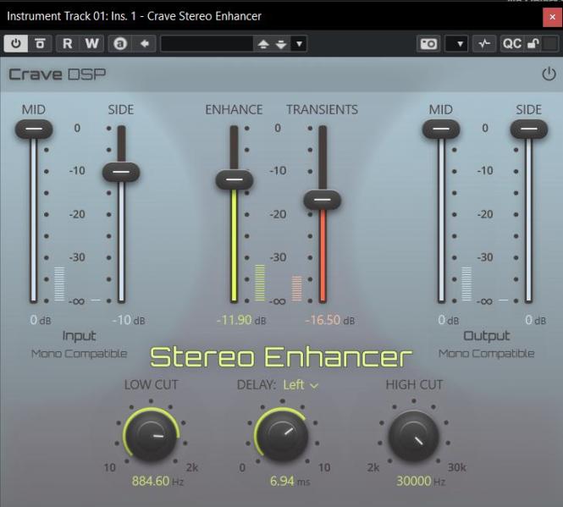
Task: Open the preset management dropdown
Action: coord(299,44)
